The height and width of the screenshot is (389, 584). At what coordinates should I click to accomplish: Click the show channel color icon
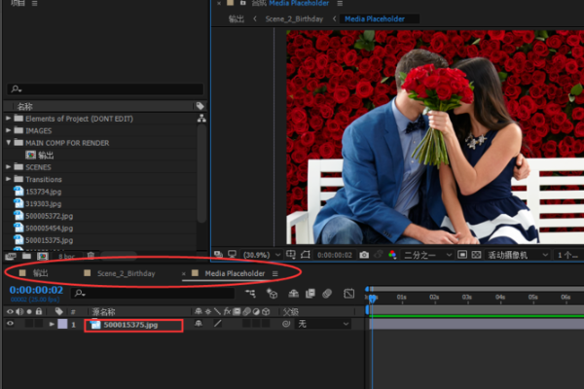pyautogui.click(x=391, y=254)
